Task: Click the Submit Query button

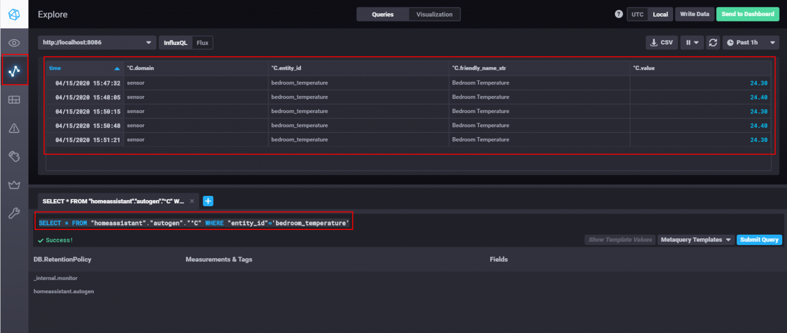Action: point(759,240)
